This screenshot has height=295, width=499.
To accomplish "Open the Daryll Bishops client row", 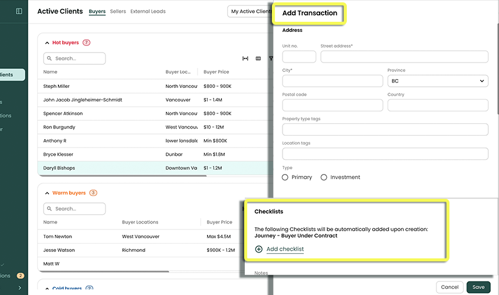I will pos(59,168).
